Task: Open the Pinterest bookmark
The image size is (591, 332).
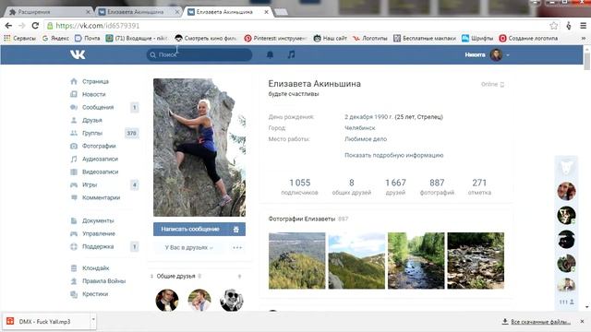Action: [x=275, y=38]
